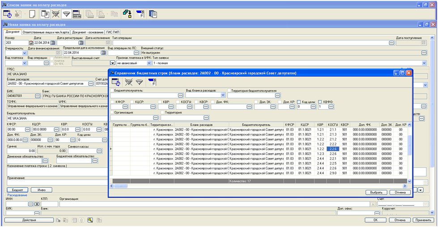Click the funnel filter icon in budget dialog

pyautogui.click(x=139, y=82)
